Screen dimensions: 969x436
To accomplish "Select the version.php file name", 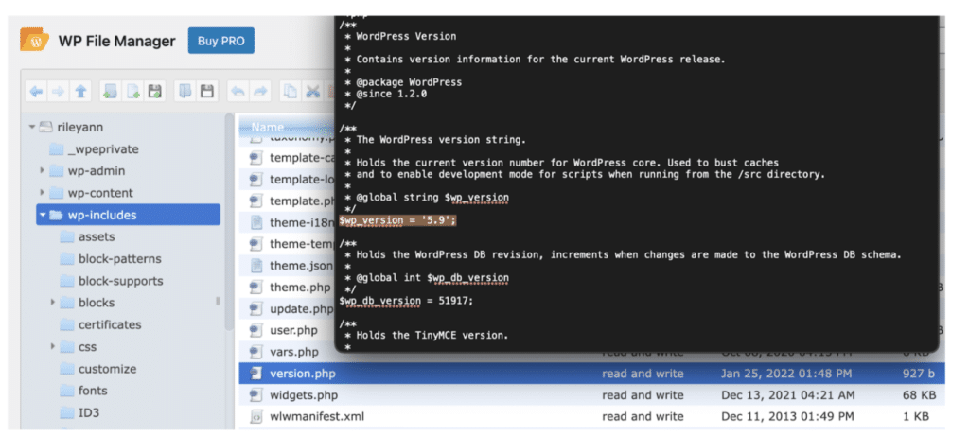I will point(302,374).
